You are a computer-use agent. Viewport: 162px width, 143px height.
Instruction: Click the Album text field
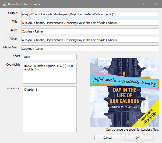[x=90, y=40]
